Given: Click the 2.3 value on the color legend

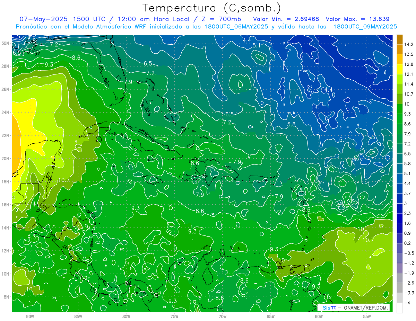Looking at the screenshot, I should 408,213.
